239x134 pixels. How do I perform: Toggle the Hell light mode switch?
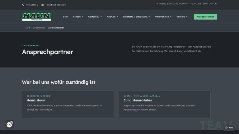coord(229,127)
